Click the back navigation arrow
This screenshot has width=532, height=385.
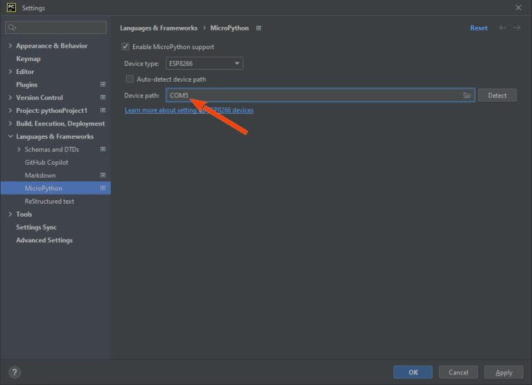click(x=502, y=28)
